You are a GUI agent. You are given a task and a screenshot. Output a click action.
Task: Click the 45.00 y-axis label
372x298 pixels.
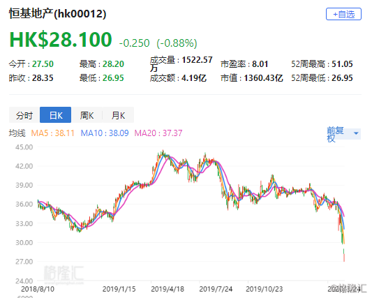[24, 147]
